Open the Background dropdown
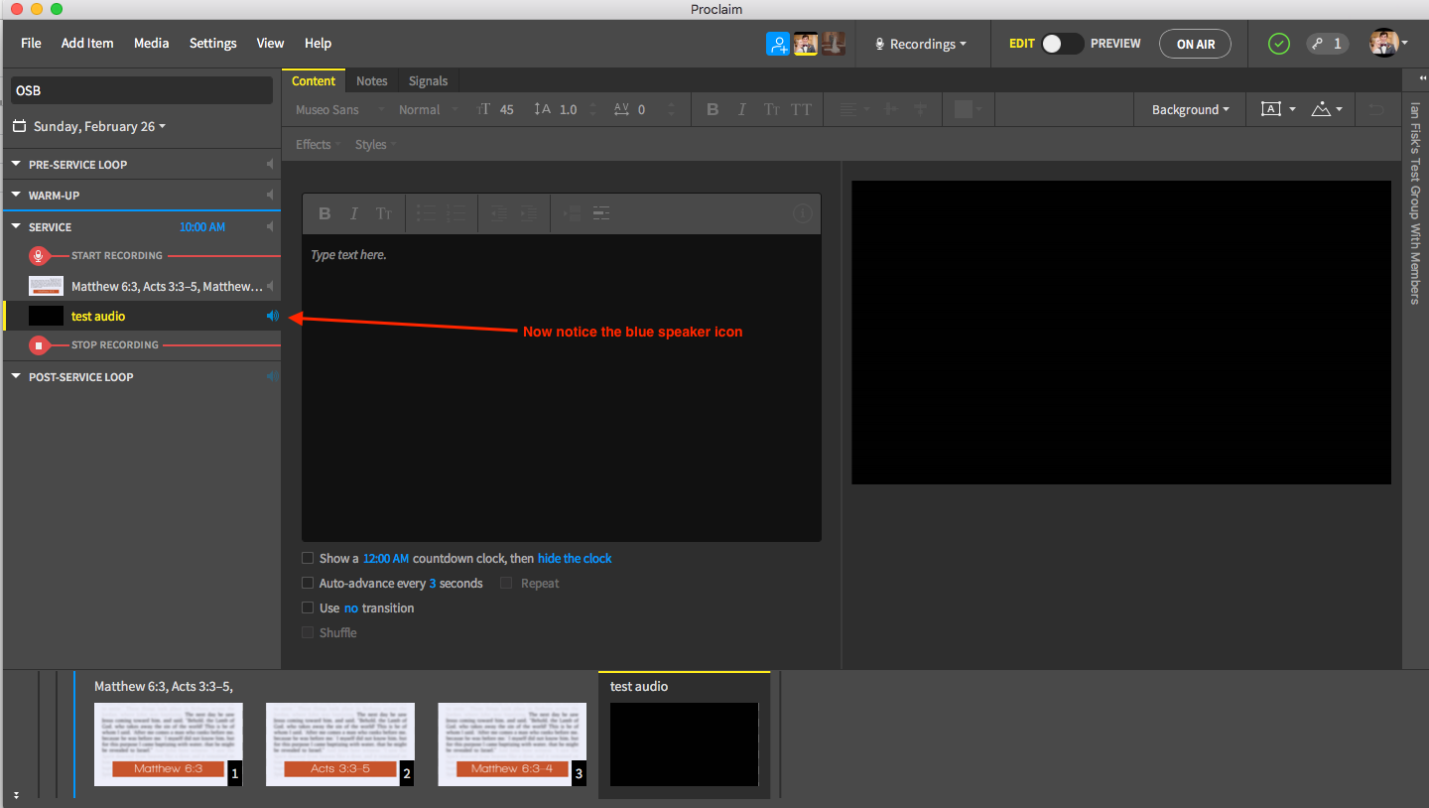 [1191, 110]
